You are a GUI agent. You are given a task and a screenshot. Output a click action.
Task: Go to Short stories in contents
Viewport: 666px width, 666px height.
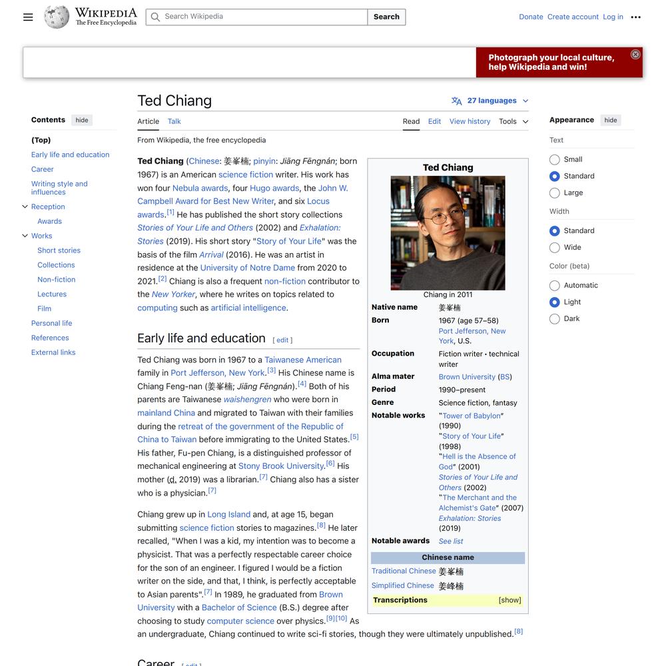59,250
